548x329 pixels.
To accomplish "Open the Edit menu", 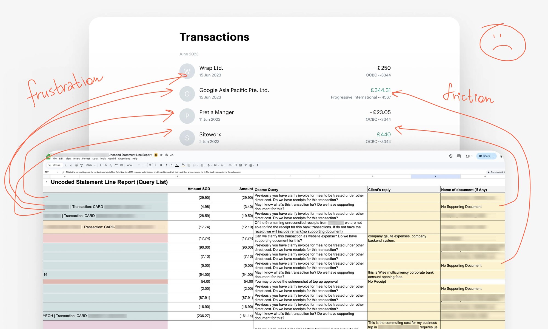I will click(x=61, y=159).
